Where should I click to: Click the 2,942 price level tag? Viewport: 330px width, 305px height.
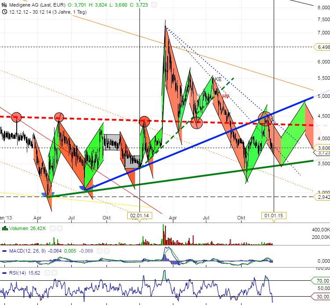tap(322, 197)
